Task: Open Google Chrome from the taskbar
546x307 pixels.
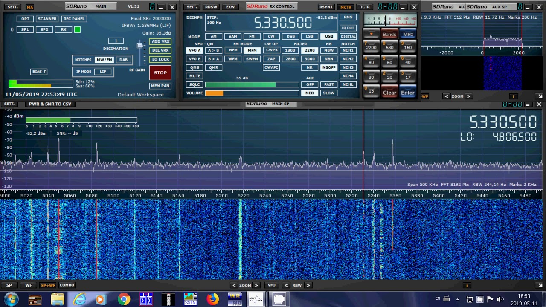Action: click(124, 299)
